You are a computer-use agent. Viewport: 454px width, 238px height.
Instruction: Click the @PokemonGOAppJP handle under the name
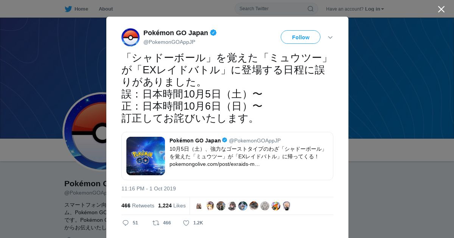(x=169, y=42)
